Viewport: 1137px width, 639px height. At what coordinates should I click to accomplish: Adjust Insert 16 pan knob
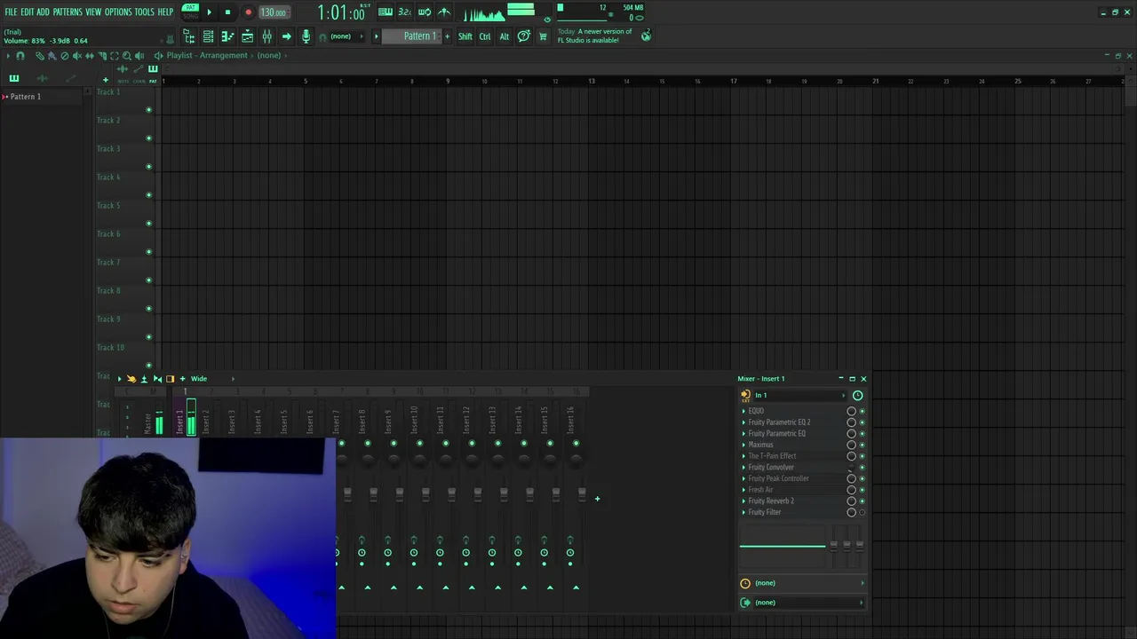[576, 459]
